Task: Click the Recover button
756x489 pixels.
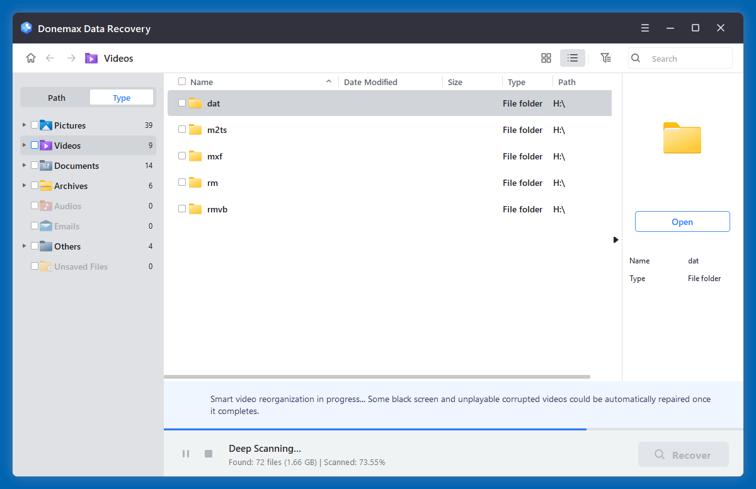Action: (683, 454)
